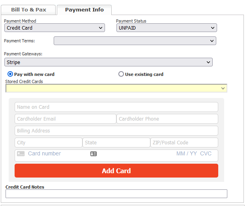251x206 pixels.
Task: Click the credit card icon beside Card number
Action: click(21, 154)
